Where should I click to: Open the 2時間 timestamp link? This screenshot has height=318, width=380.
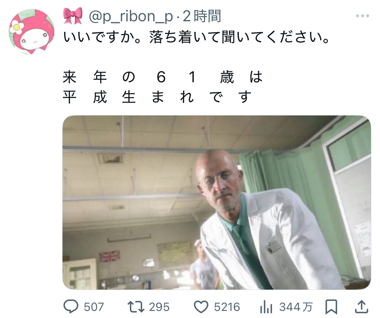pyautogui.click(x=202, y=16)
